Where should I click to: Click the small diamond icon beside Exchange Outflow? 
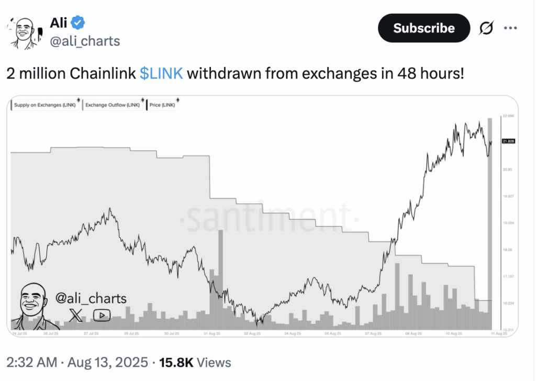pyautogui.click(x=142, y=100)
